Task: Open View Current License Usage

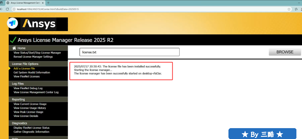Action: [x=30, y=104]
